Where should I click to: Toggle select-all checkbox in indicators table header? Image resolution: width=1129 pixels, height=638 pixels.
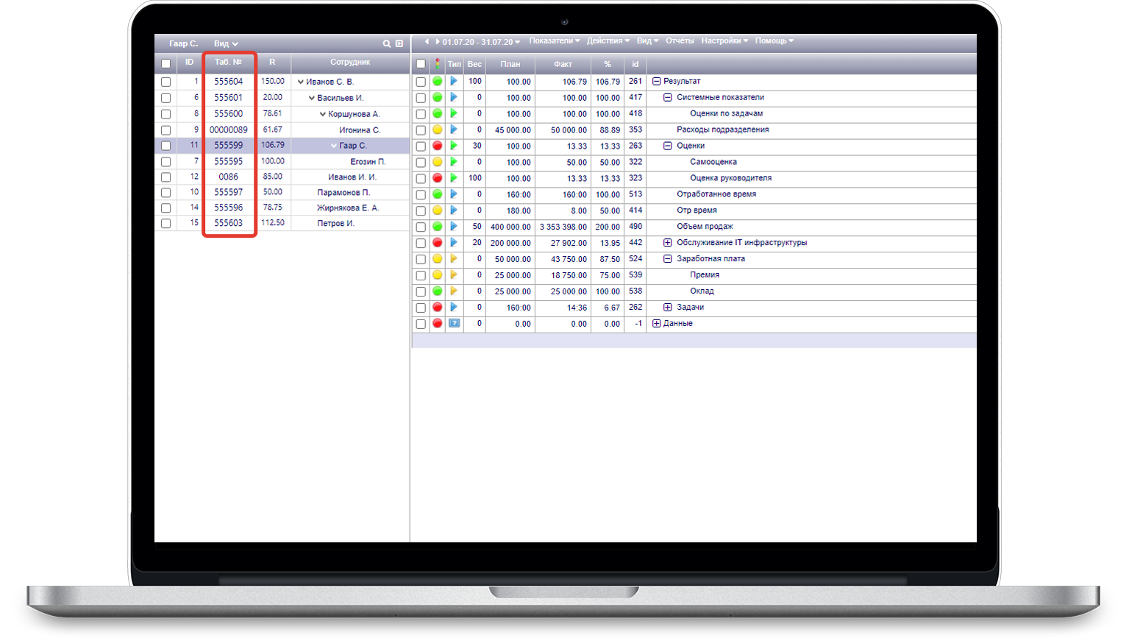[x=421, y=64]
